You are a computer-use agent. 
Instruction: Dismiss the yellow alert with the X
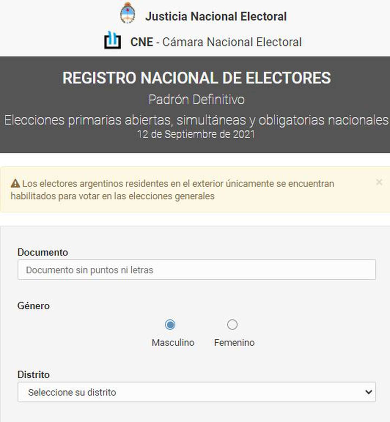[x=379, y=182]
